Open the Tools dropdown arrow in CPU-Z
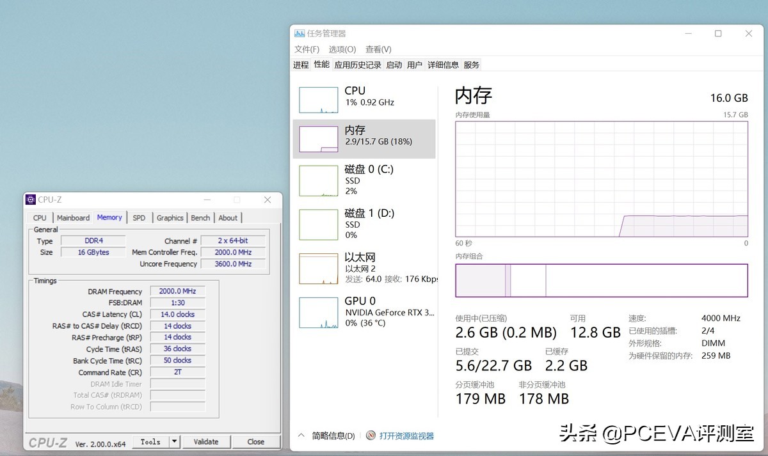The height and width of the screenshot is (456, 768). click(x=174, y=441)
